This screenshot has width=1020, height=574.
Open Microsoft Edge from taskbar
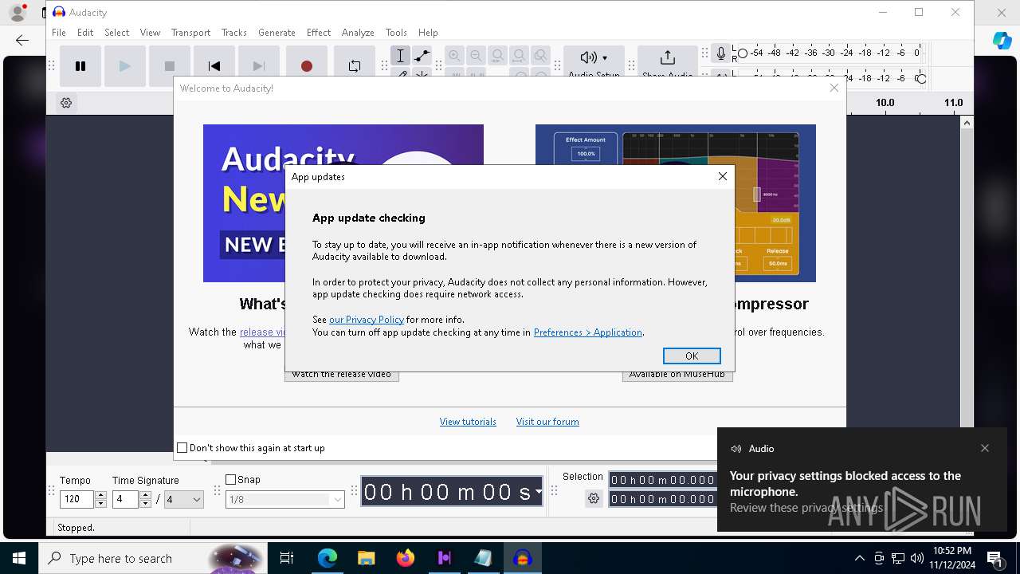[328, 558]
